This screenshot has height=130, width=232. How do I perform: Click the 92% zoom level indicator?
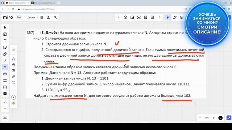click(207, 118)
